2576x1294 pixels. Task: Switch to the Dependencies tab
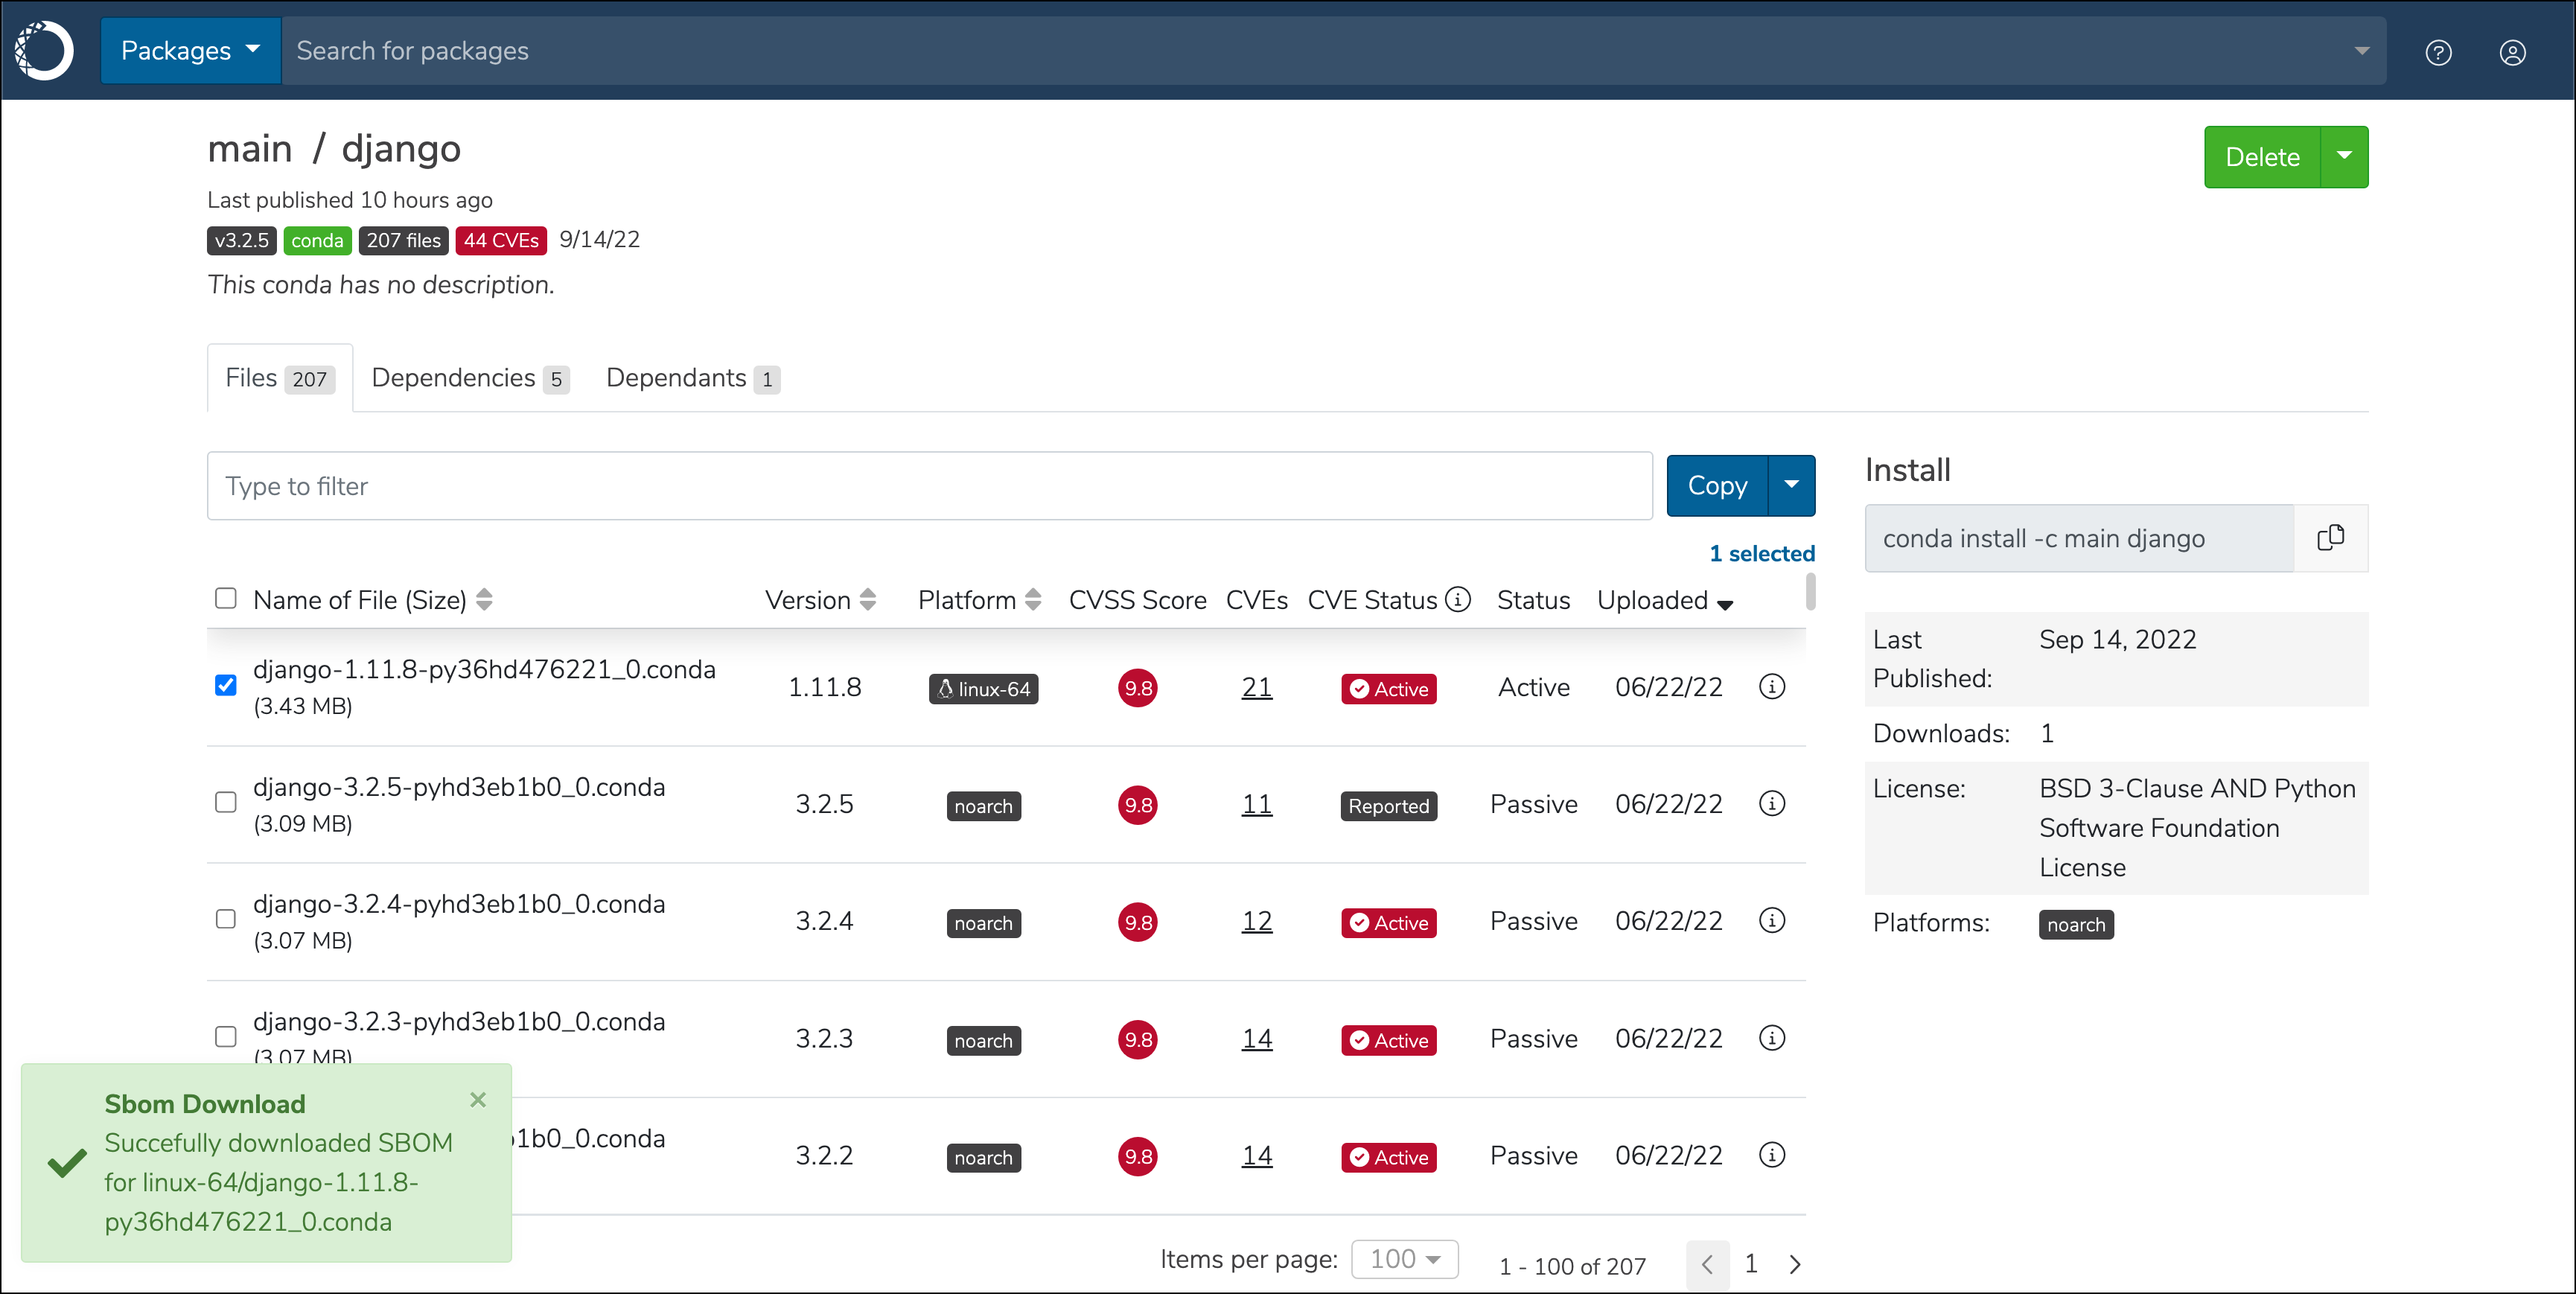[470, 378]
